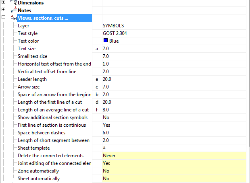Open the Text style GOST 2.304 value
This screenshot has width=250, height=183.
click(x=115, y=33)
